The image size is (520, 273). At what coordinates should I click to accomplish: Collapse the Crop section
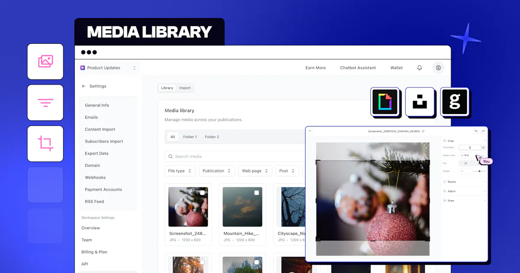pos(484,141)
